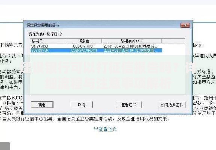Click expiry date 2018年06月27日 cell
216x150 pixels.
point(130,46)
